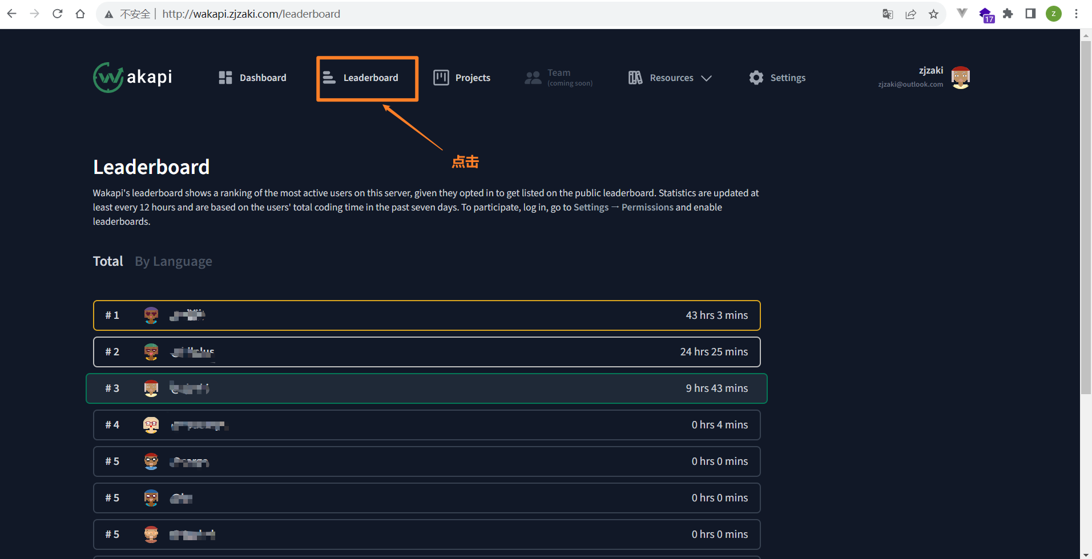Image resolution: width=1092 pixels, height=559 pixels.
Task: Click the browser address bar URL
Action: pos(251,14)
